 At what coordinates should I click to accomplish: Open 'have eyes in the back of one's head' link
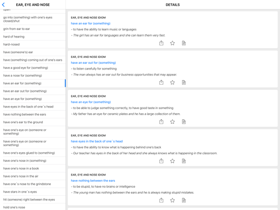pos(96,141)
